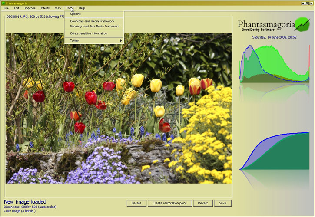Viewport: 315px width, 217px height.
Task: Open the File menu
Action: click(6, 8)
